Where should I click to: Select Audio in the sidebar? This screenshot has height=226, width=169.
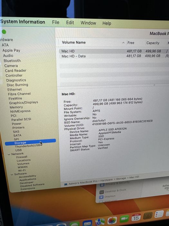[x=8, y=56]
